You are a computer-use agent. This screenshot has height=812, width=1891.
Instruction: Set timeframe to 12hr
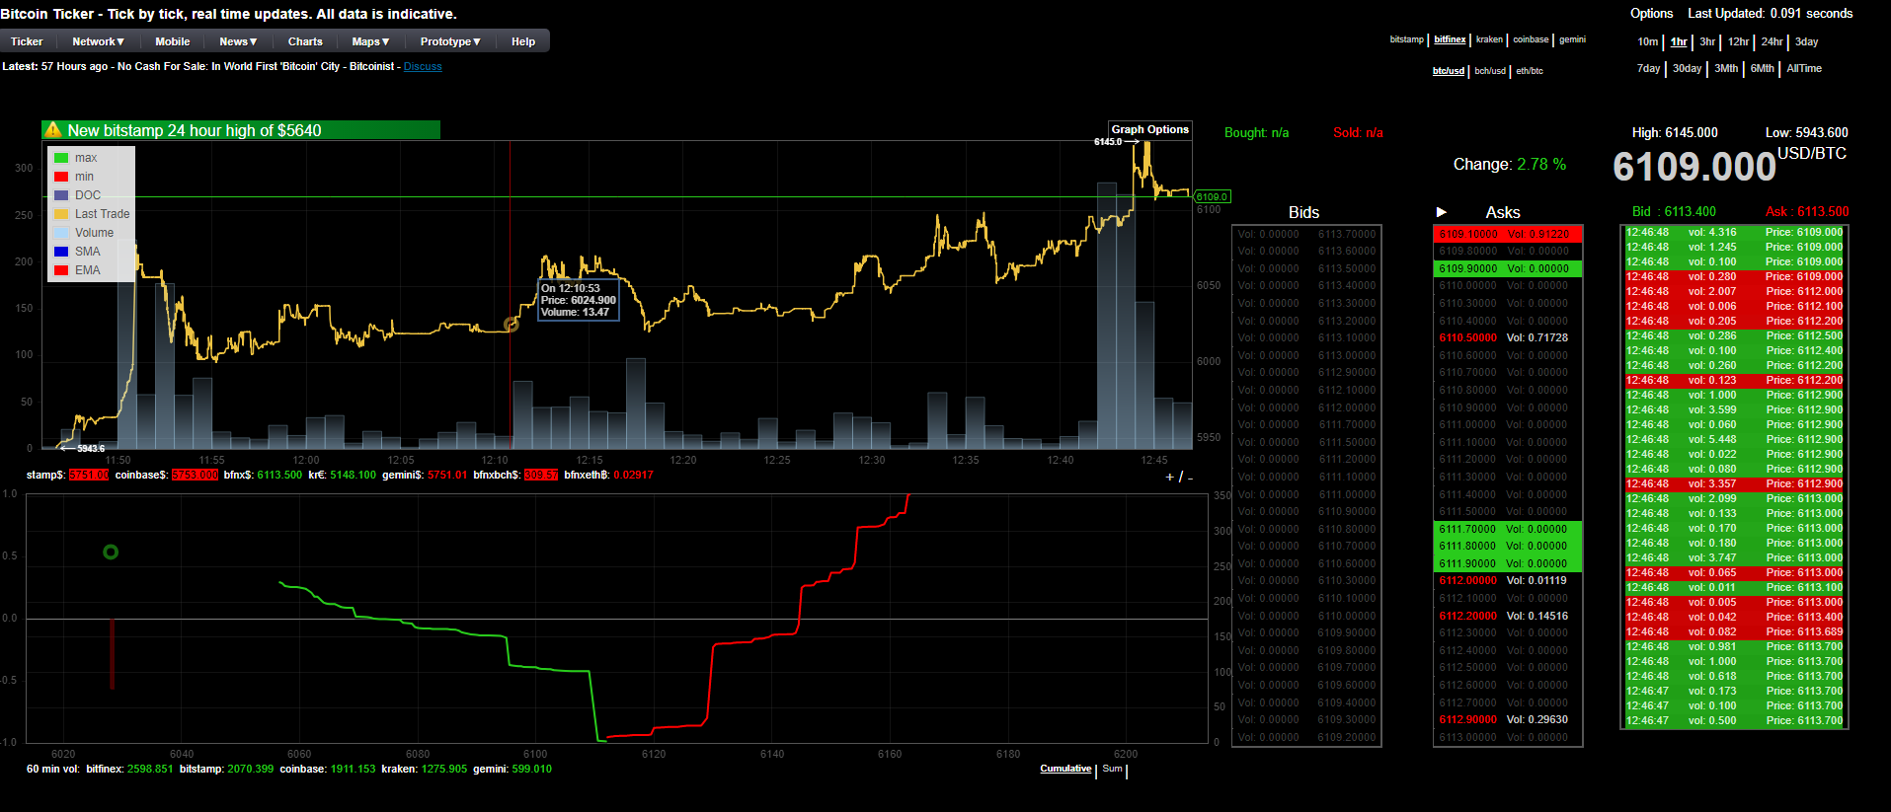pos(1739,41)
